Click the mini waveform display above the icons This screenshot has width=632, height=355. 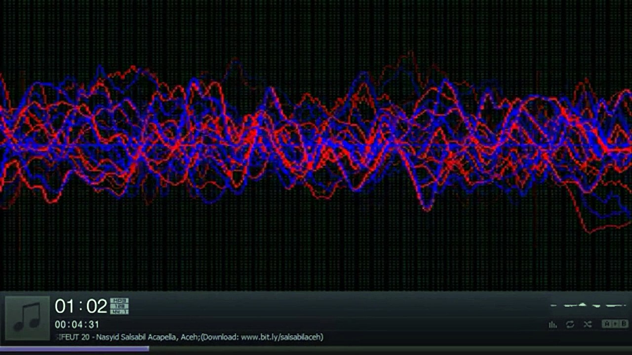(x=589, y=306)
